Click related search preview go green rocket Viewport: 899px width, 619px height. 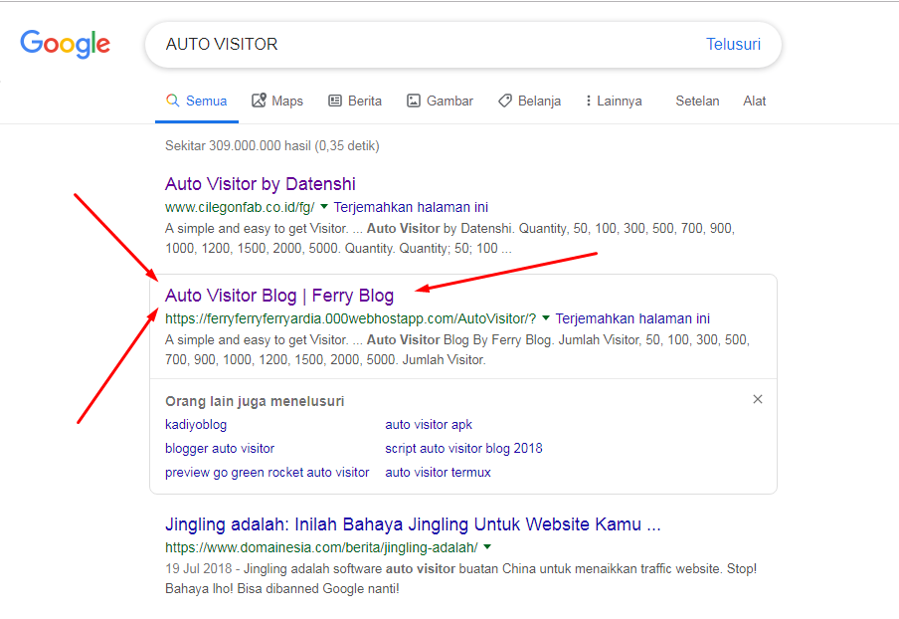click(268, 472)
